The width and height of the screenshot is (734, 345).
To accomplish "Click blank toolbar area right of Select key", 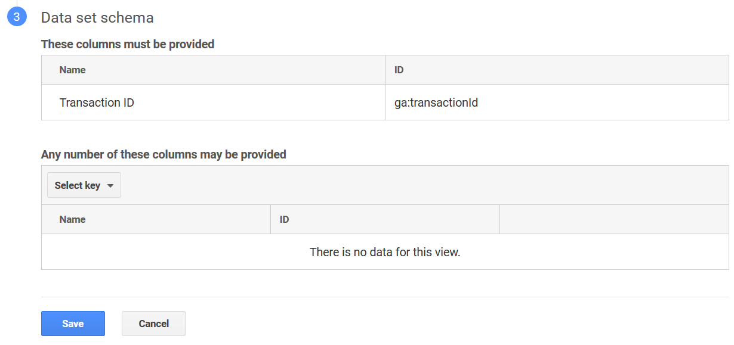I will tap(418, 185).
